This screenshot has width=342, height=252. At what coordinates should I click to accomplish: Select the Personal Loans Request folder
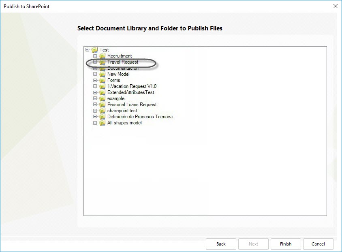point(132,105)
